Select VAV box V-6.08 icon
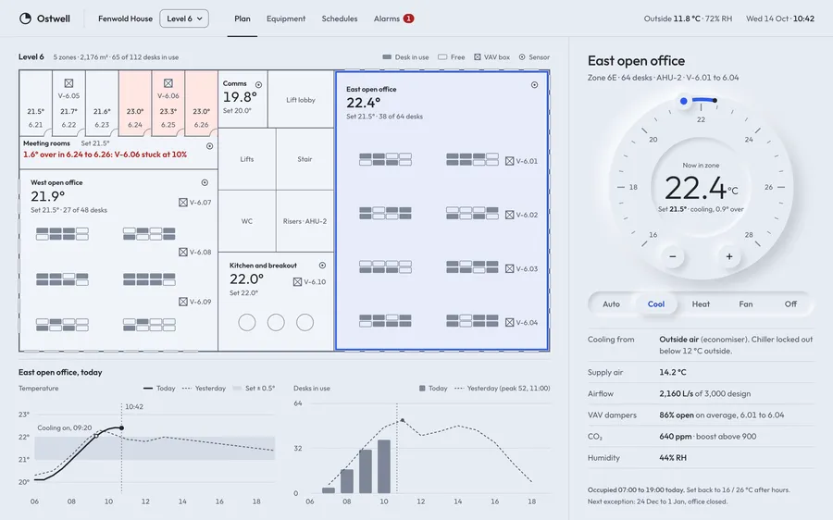Image resolution: width=833 pixels, height=520 pixels. coord(182,252)
